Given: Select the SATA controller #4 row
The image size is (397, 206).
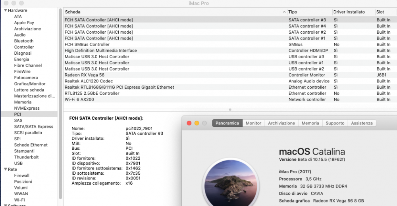Looking at the screenshot, I should pos(230,26).
